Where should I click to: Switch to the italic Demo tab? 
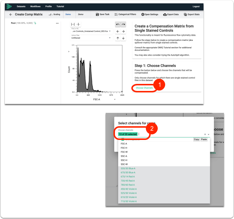pyautogui.click(x=81, y=14)
